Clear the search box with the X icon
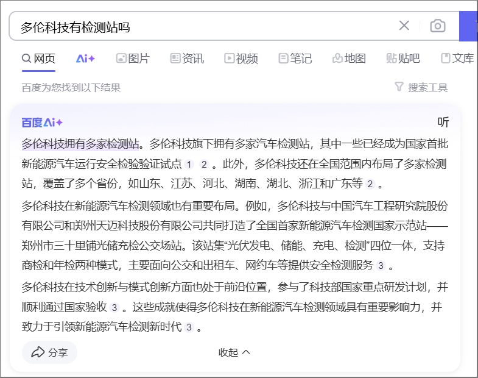The height and width of the screenshot is (378, 478). tap(404, 26)
